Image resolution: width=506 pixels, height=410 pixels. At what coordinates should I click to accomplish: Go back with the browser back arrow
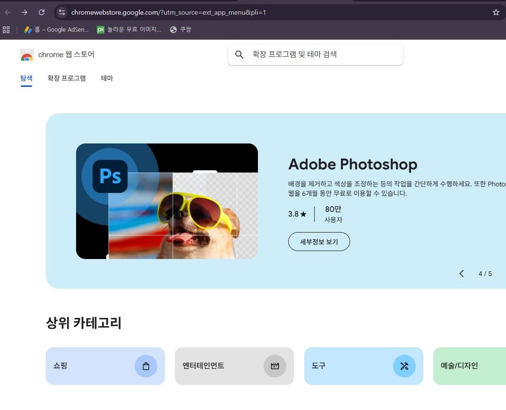click(x=8, y=12)
